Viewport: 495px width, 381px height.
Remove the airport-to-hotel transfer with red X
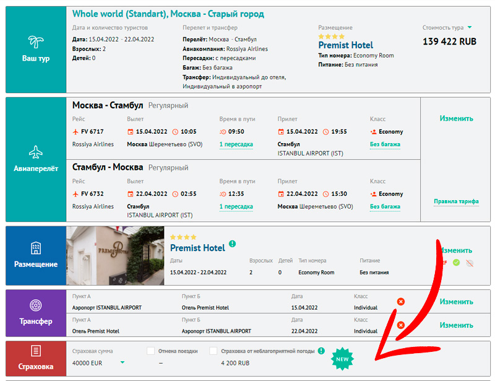pyautogui.click(x=400, y=302)
